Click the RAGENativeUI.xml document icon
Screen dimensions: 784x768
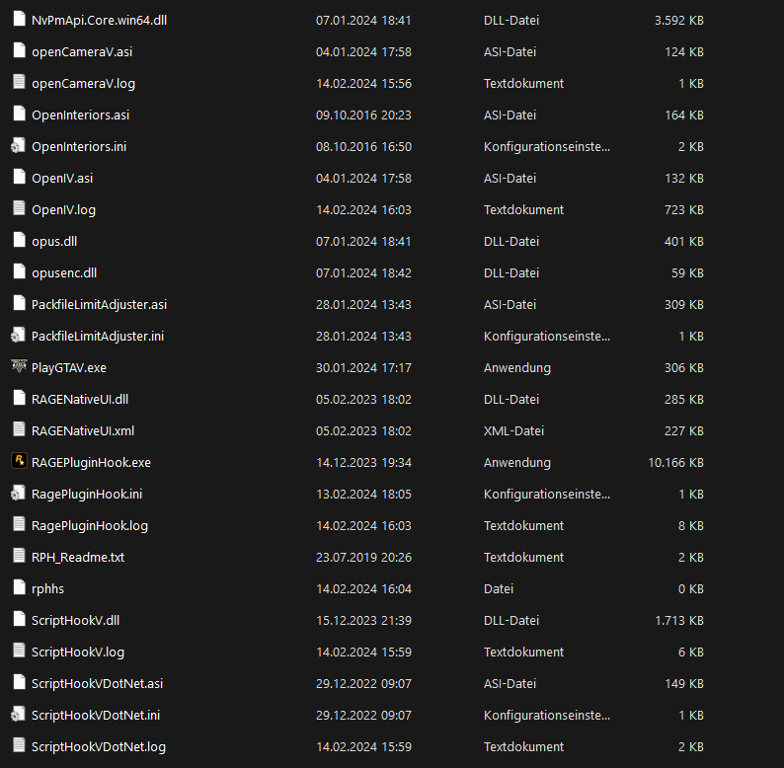pyautogui.click(x=19, y=429)
